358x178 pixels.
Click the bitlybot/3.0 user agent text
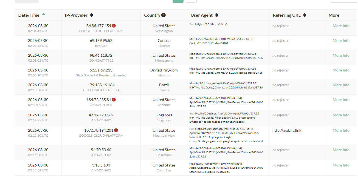coord(208,24)
